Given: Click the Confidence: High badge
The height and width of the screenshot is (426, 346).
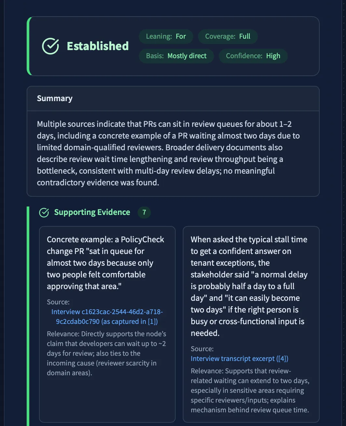Looking at the screenshot, I should (x=253, y=56).
